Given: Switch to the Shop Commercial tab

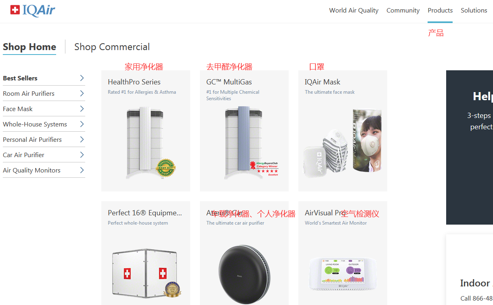Looking at the screenshot, I should pos(112,47).
